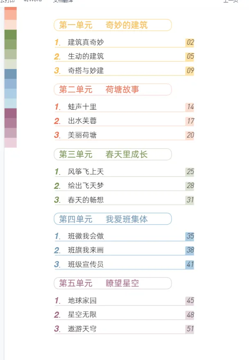Screen dimensions: 249x360
Task: Open lesson 美丽荷塘
Action: tap(82, 135)
